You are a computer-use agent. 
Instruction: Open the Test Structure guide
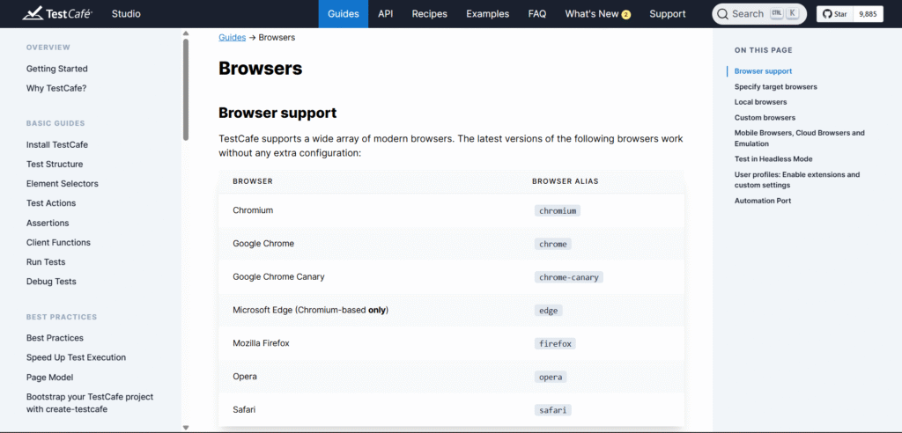(55, 164)
